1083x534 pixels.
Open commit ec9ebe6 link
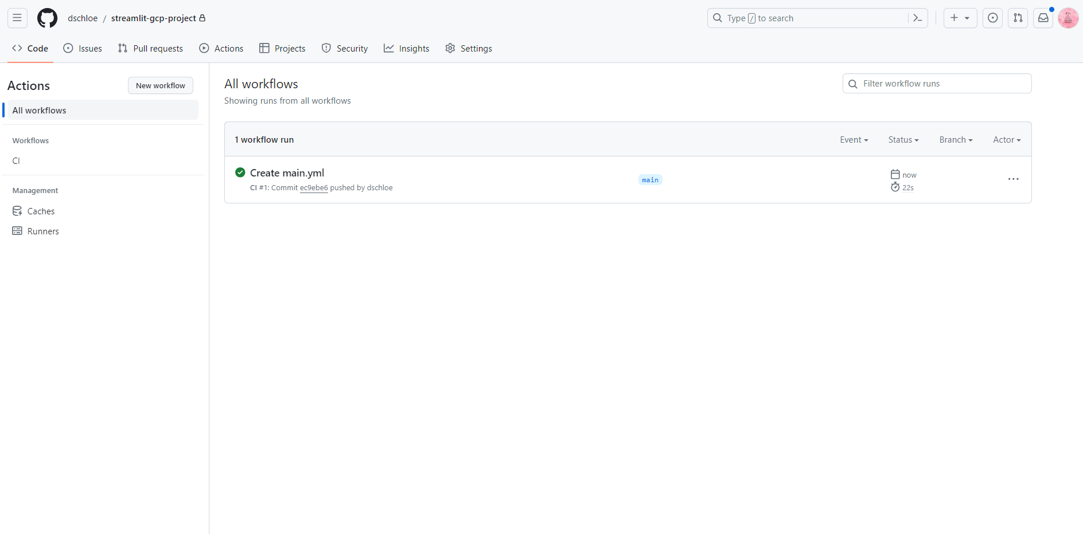(x=314, y=188)
